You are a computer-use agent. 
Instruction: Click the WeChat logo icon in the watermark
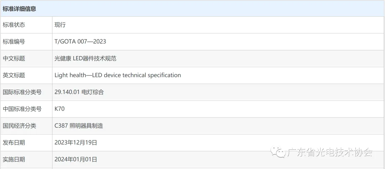[x=278, y=153]
